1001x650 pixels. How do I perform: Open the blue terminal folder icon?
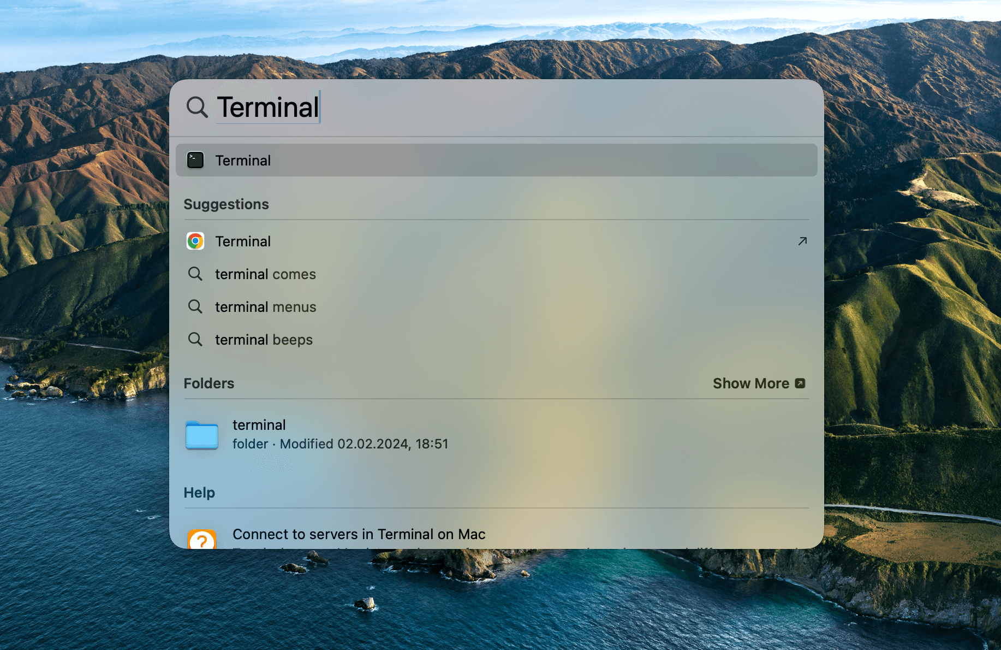click(x=201, y=435)
